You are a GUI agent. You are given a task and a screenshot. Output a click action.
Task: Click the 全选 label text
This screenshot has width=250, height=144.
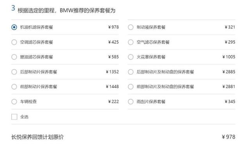pyautogui.click(x=24, y=117)
